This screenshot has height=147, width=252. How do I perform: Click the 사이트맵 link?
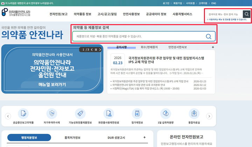click(x=190, y=3)
